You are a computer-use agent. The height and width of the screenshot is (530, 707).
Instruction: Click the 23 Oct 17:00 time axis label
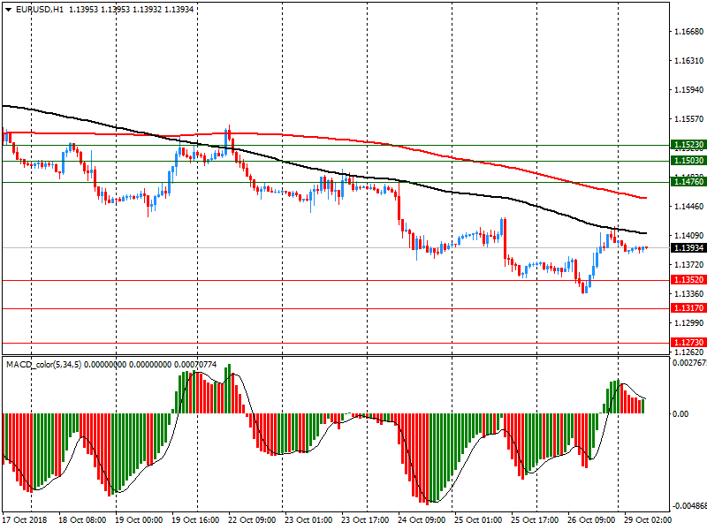point(365,520)
